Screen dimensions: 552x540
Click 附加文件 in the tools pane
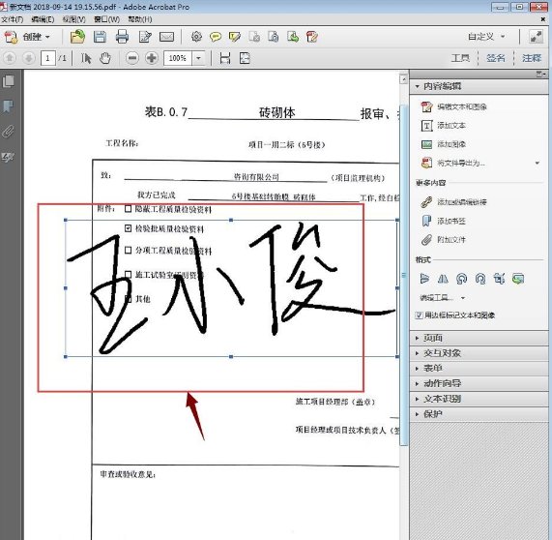click(444, 240)
